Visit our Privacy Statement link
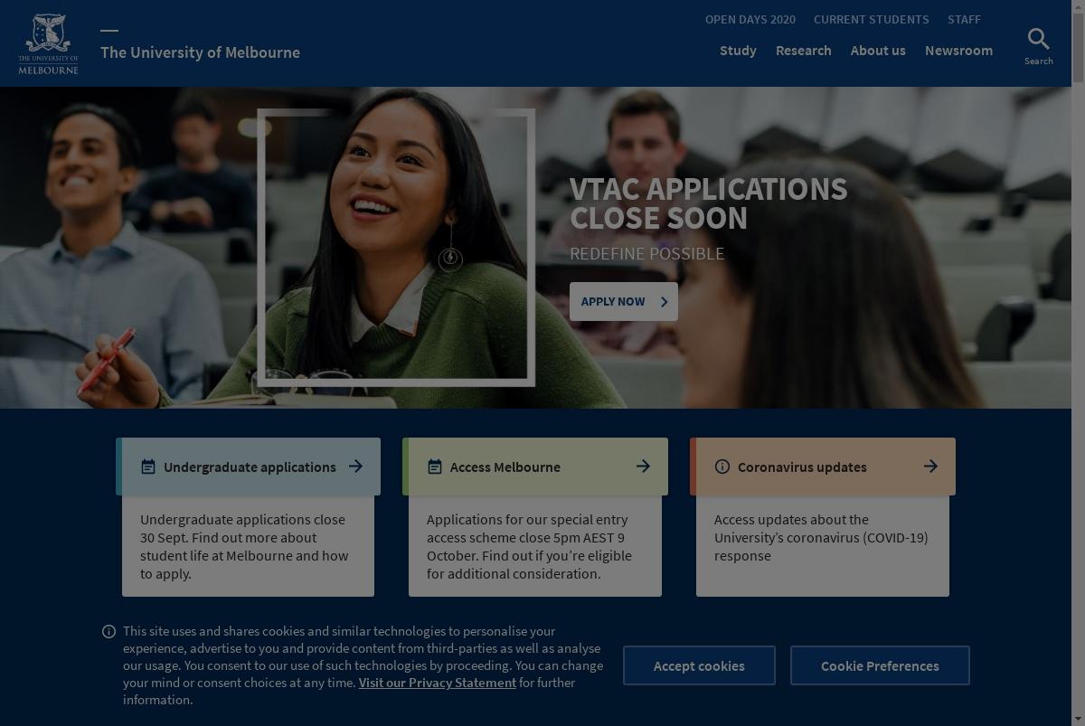The image size is (1085, 726). [x=437, y=683]
